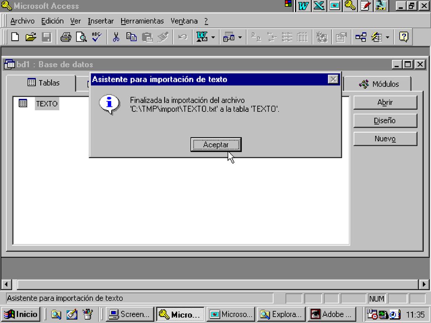Open the Insertar menu
This screenshot has height=323, width=431.
pyautogui.click(x=101, y=21)
